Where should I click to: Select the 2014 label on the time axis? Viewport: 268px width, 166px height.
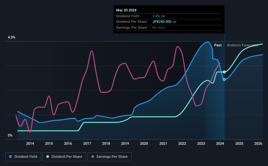pos(30,143)
